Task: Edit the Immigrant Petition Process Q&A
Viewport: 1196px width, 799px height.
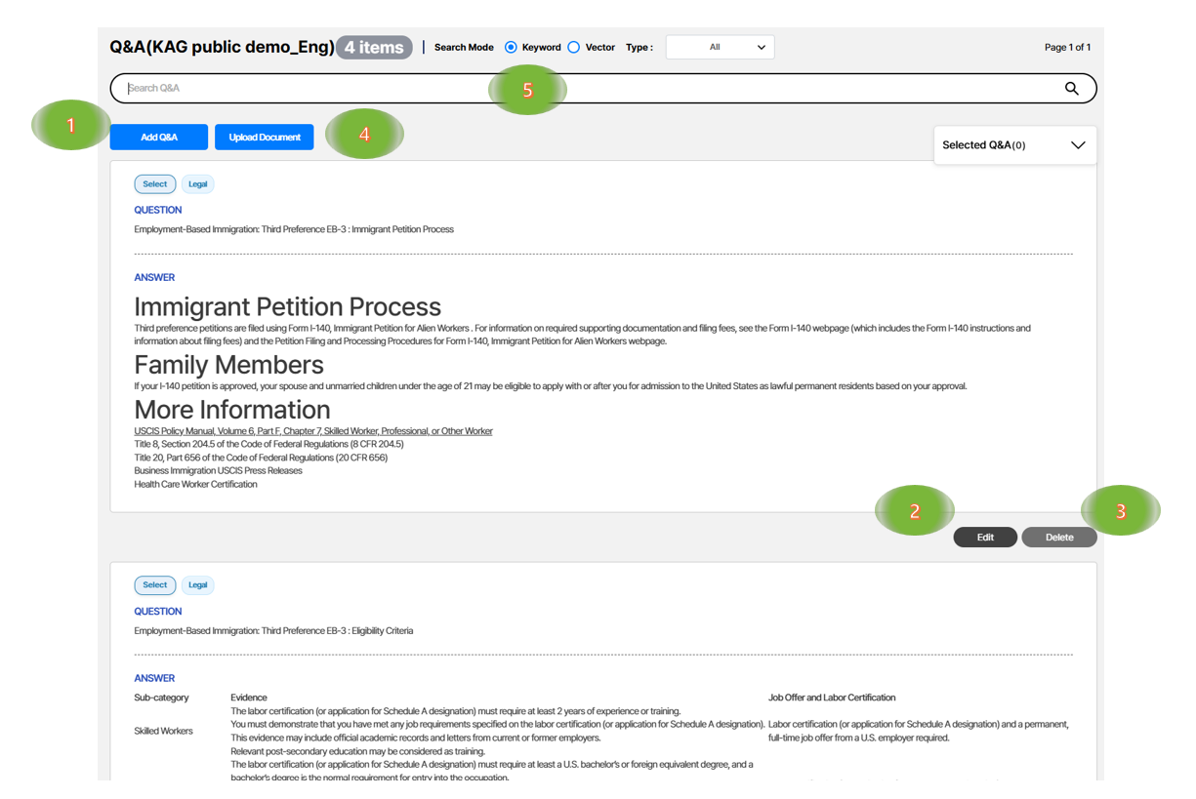Action: click(x=985, y=538)
